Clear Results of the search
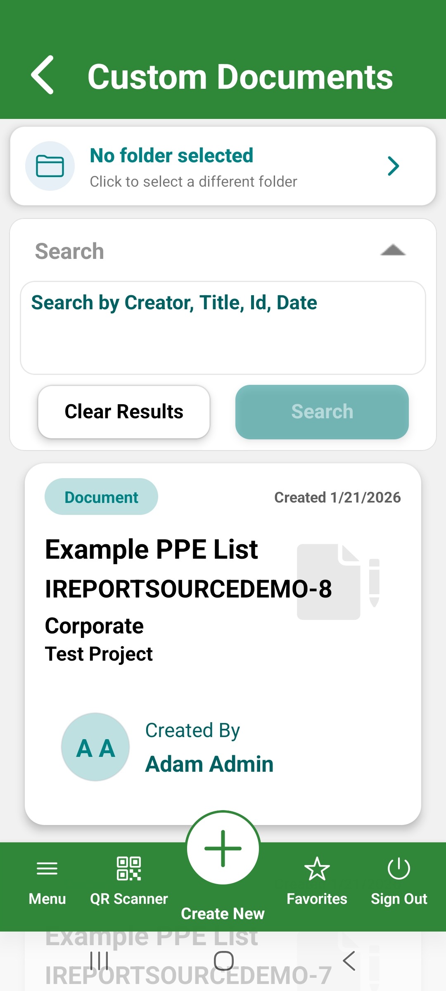The image size is (446, 991). (x=124, y=412)
